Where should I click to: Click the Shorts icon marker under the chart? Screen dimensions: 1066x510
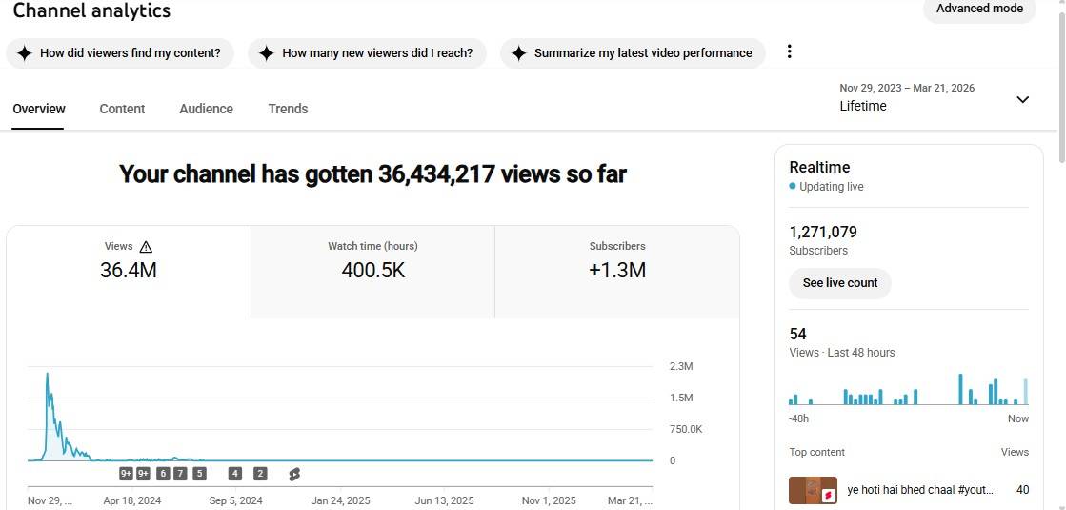tap(294, 474)
